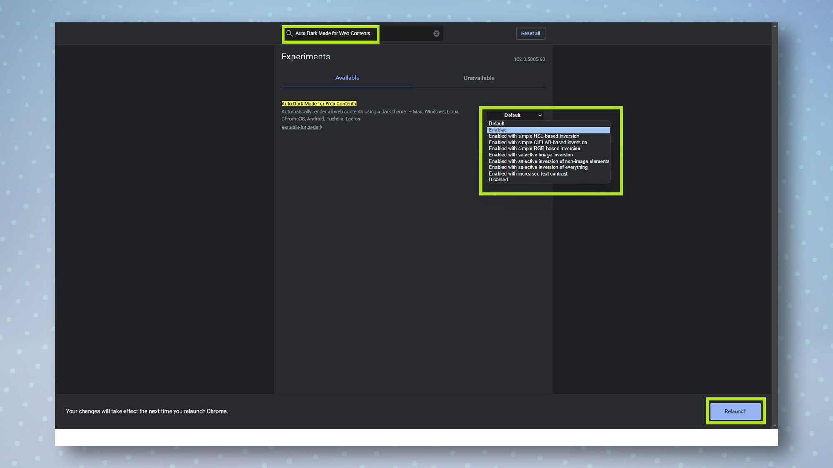Pick Enabled with simple RGB-based inversion

(534, 149)
